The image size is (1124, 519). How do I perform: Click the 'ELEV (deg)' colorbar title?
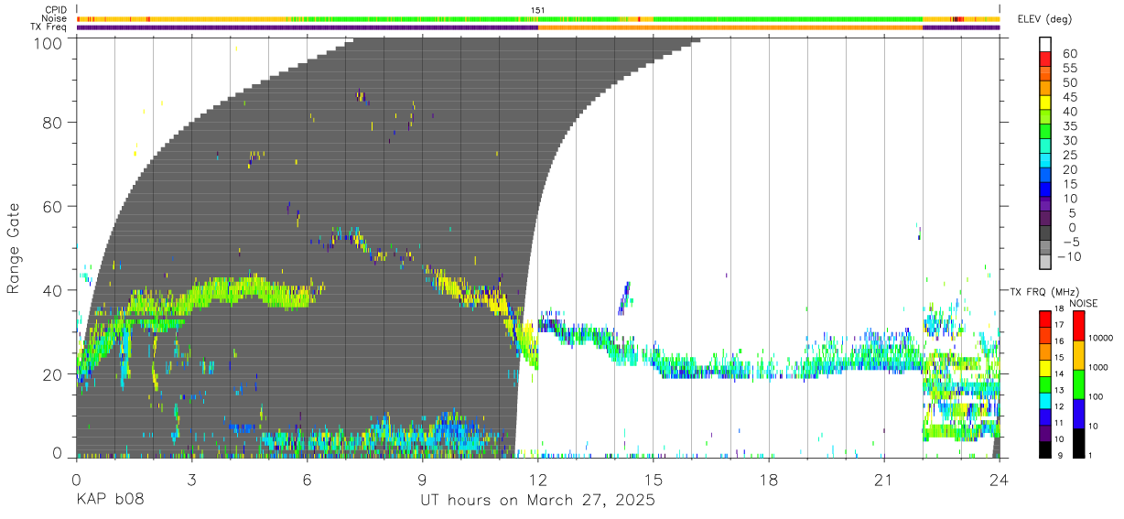pyautogui.click(x=1045, y=19)
